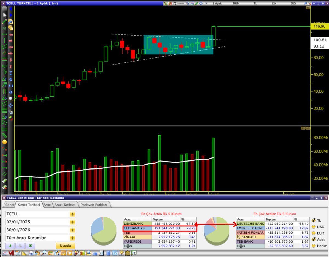This screenshot has width=329, height=257.
Task: Open the TL currency dropdown in chart title bar
Action: point(255,4)
